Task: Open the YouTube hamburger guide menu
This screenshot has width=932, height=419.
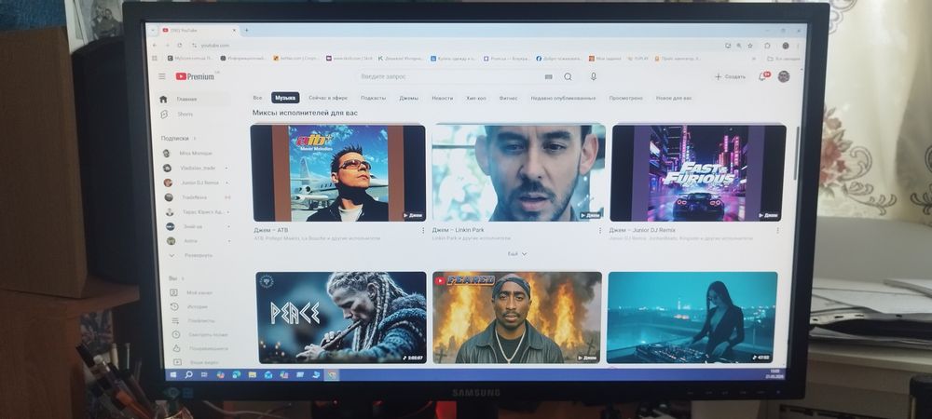Action: tap(161, 76)
